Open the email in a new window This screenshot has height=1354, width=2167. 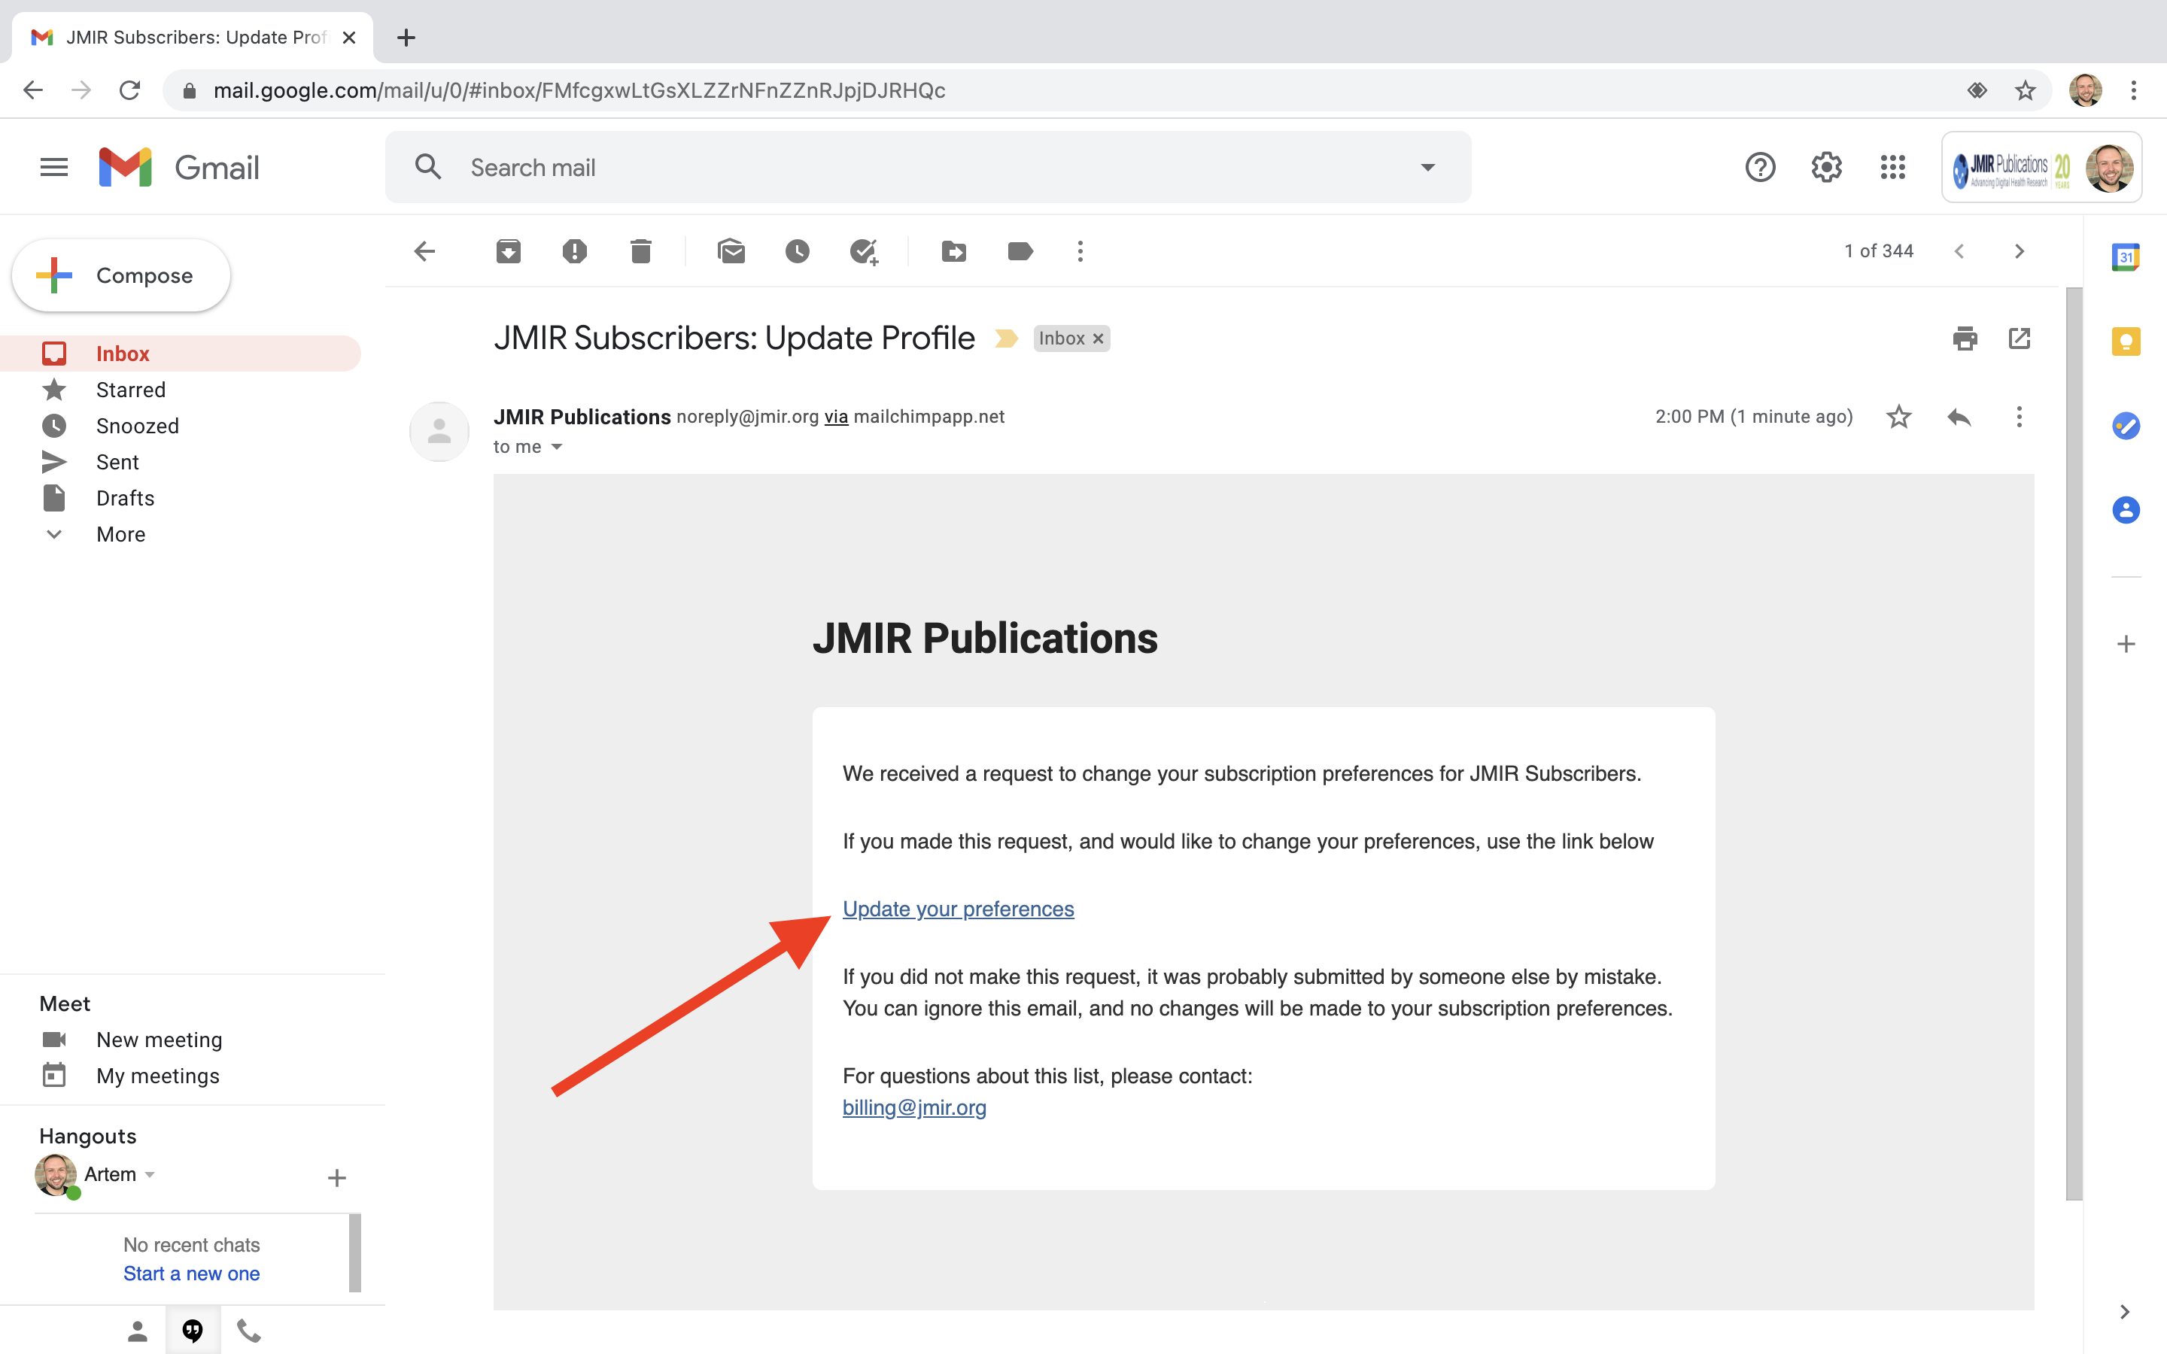[2020, 338]
